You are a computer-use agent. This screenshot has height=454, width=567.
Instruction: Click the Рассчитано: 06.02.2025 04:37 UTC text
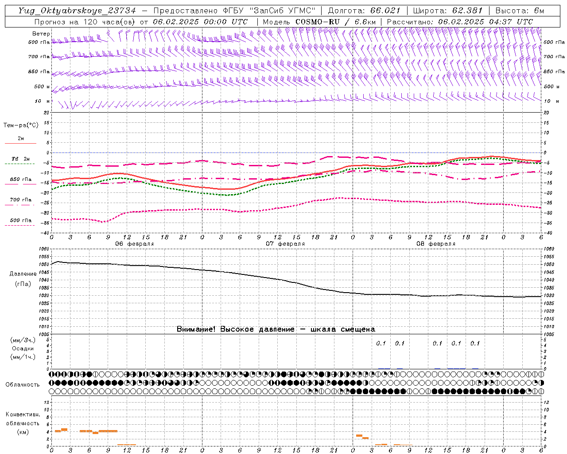460,22
